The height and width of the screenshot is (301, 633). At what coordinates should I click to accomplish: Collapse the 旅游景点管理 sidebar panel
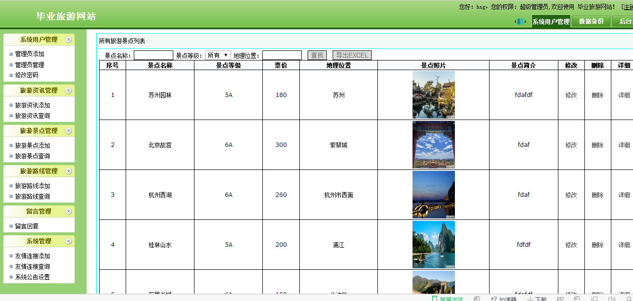pos(68,131)
